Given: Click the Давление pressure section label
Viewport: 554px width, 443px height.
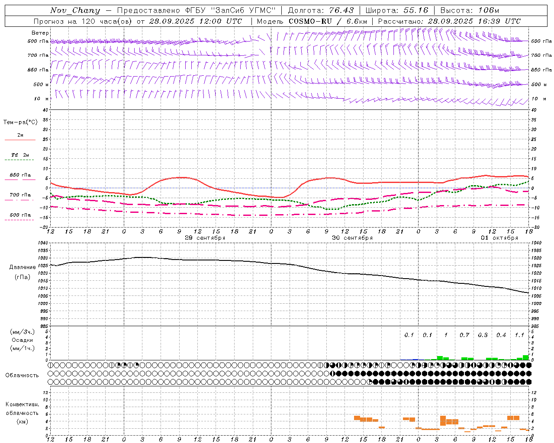Looking at the screenshot, I should pos(23,267).
